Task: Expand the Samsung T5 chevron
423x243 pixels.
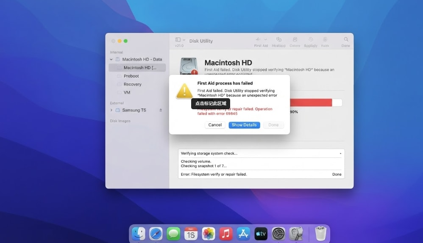Action: tap(111, 110)
